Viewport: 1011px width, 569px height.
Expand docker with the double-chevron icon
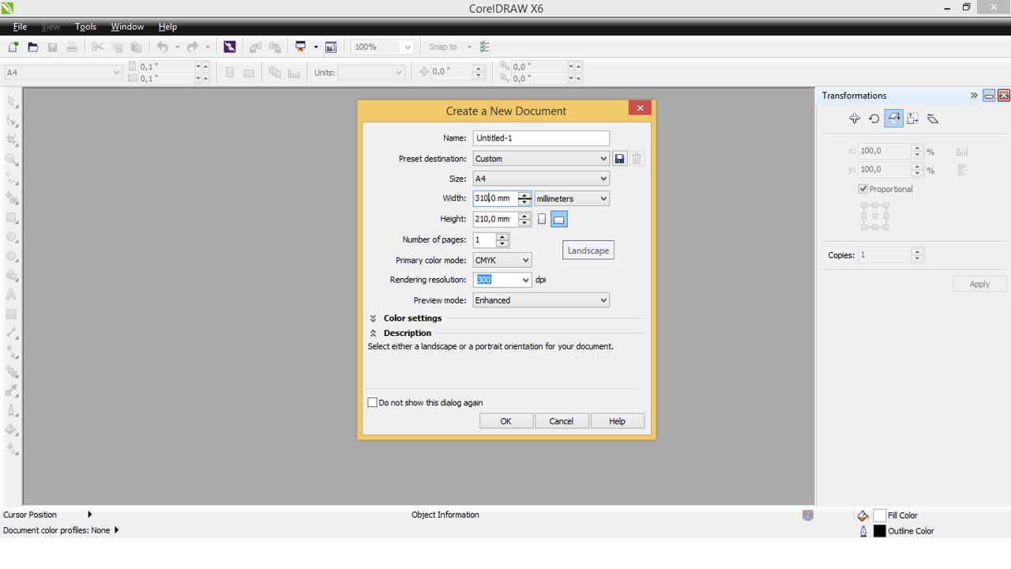coord(974,96)
